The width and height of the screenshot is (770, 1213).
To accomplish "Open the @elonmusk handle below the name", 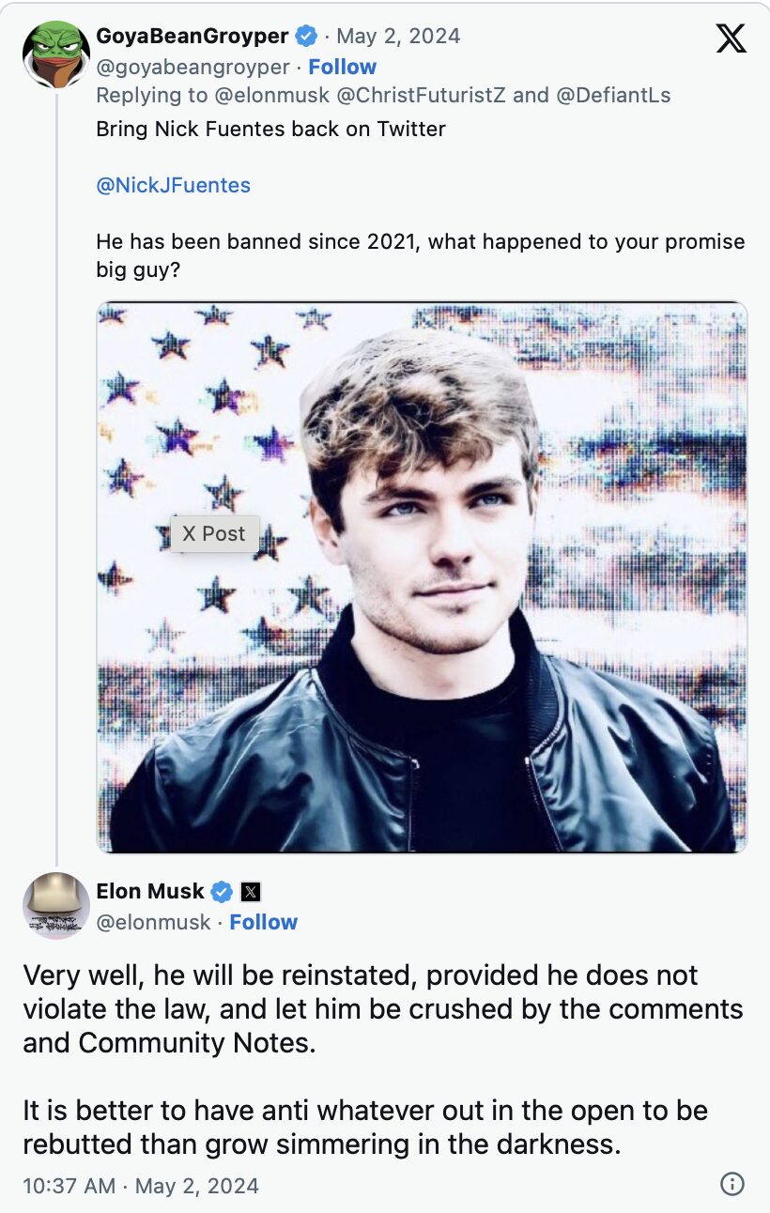I will tap(153, 922).
